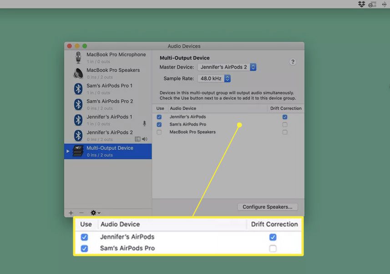Select MacBook Pro Microphone device icon
390x274 pixels.
tap(78, 57)
